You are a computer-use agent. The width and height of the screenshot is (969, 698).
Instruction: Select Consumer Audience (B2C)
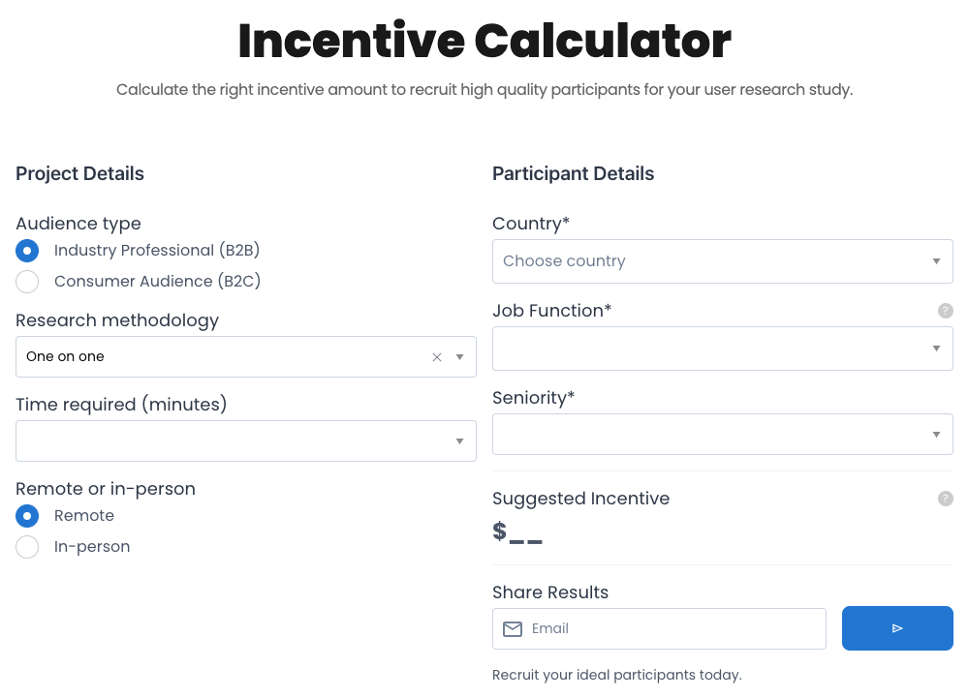click(27, 281)
